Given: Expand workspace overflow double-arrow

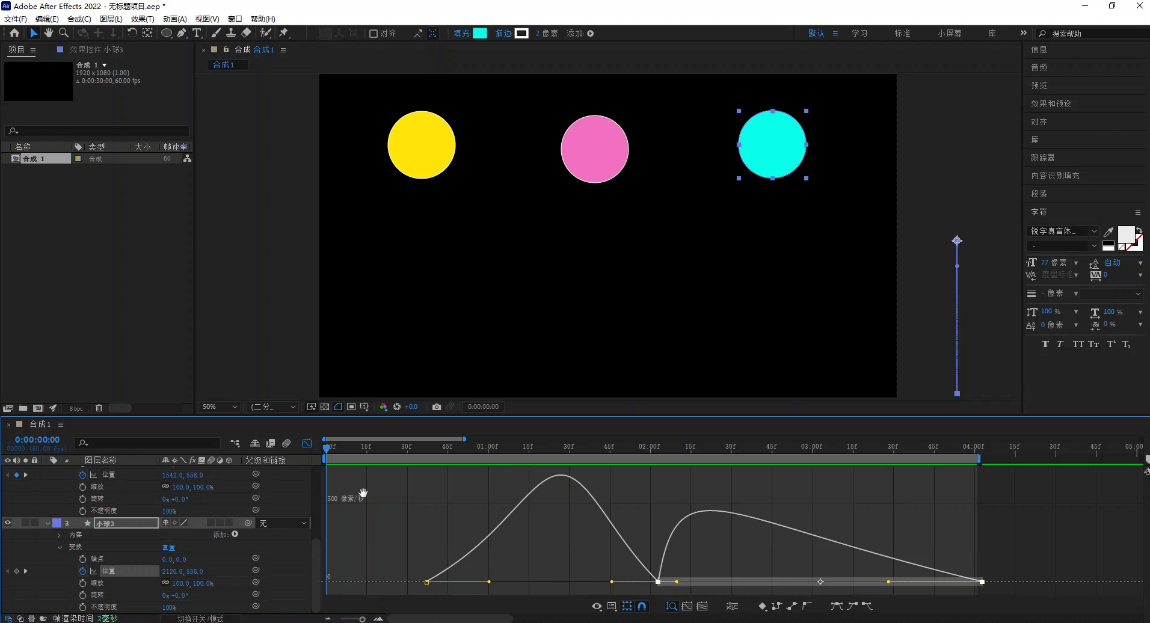Looking at the screenshot, I should click(1024, 33).
